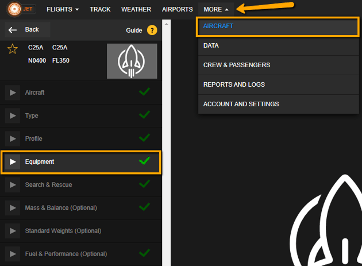Go to the WEATHER page
This screenshot has width=362, height=266.
click(x=136, y=10)
